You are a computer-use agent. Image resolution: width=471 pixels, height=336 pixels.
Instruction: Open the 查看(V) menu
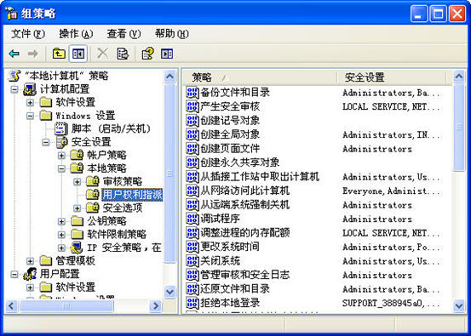pyautogui.click(x=123, y=34)
